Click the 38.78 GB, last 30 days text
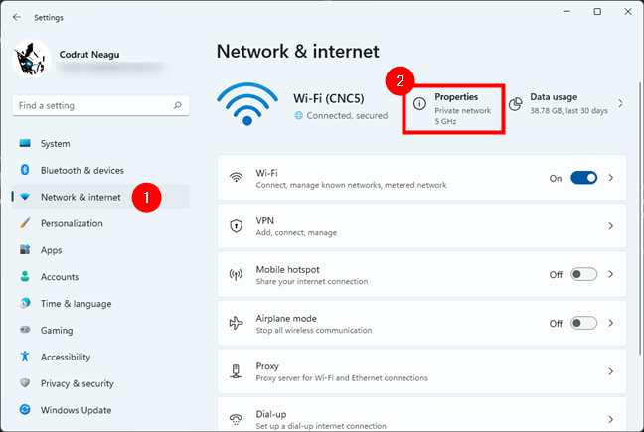Screen dimensions: 644x432 pos(568,111)
